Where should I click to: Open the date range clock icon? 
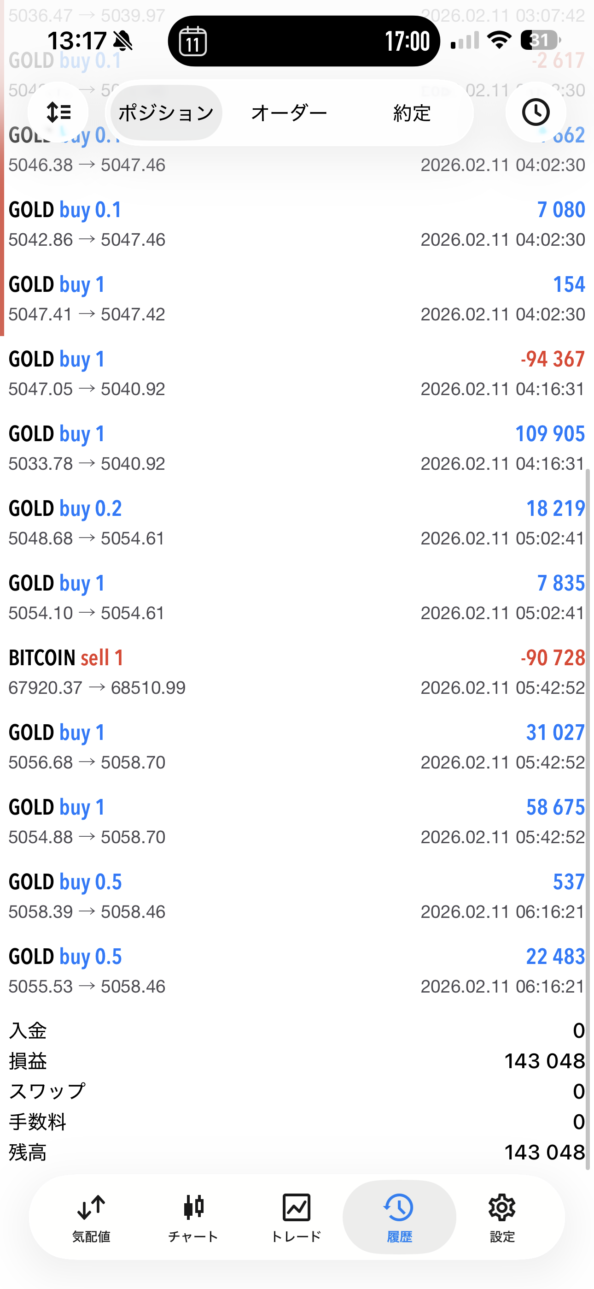(x=536, y=112)
